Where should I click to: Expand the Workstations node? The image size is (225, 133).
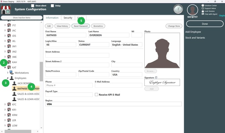click(x=8, y=73)
